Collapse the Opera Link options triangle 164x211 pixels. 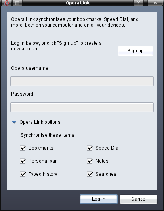point(14,122)
